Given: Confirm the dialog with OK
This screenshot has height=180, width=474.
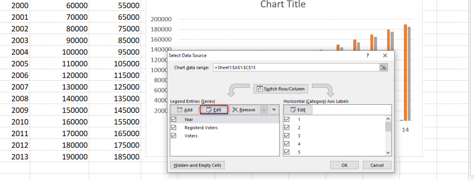Looking at the screenshot, I should pyautogui.click(x=344, y=165).
